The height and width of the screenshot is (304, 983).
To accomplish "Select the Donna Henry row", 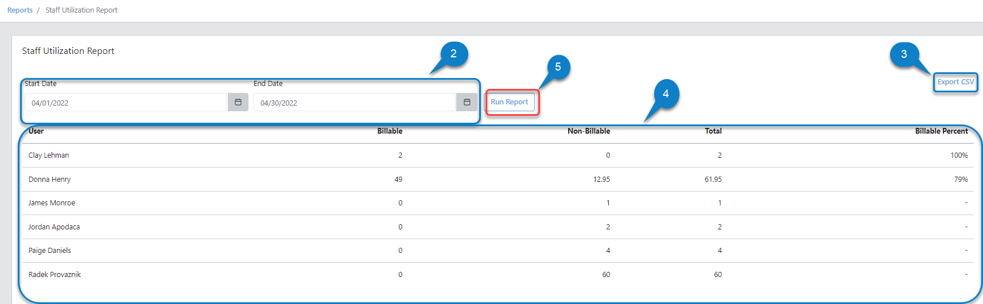I will 50,180.
